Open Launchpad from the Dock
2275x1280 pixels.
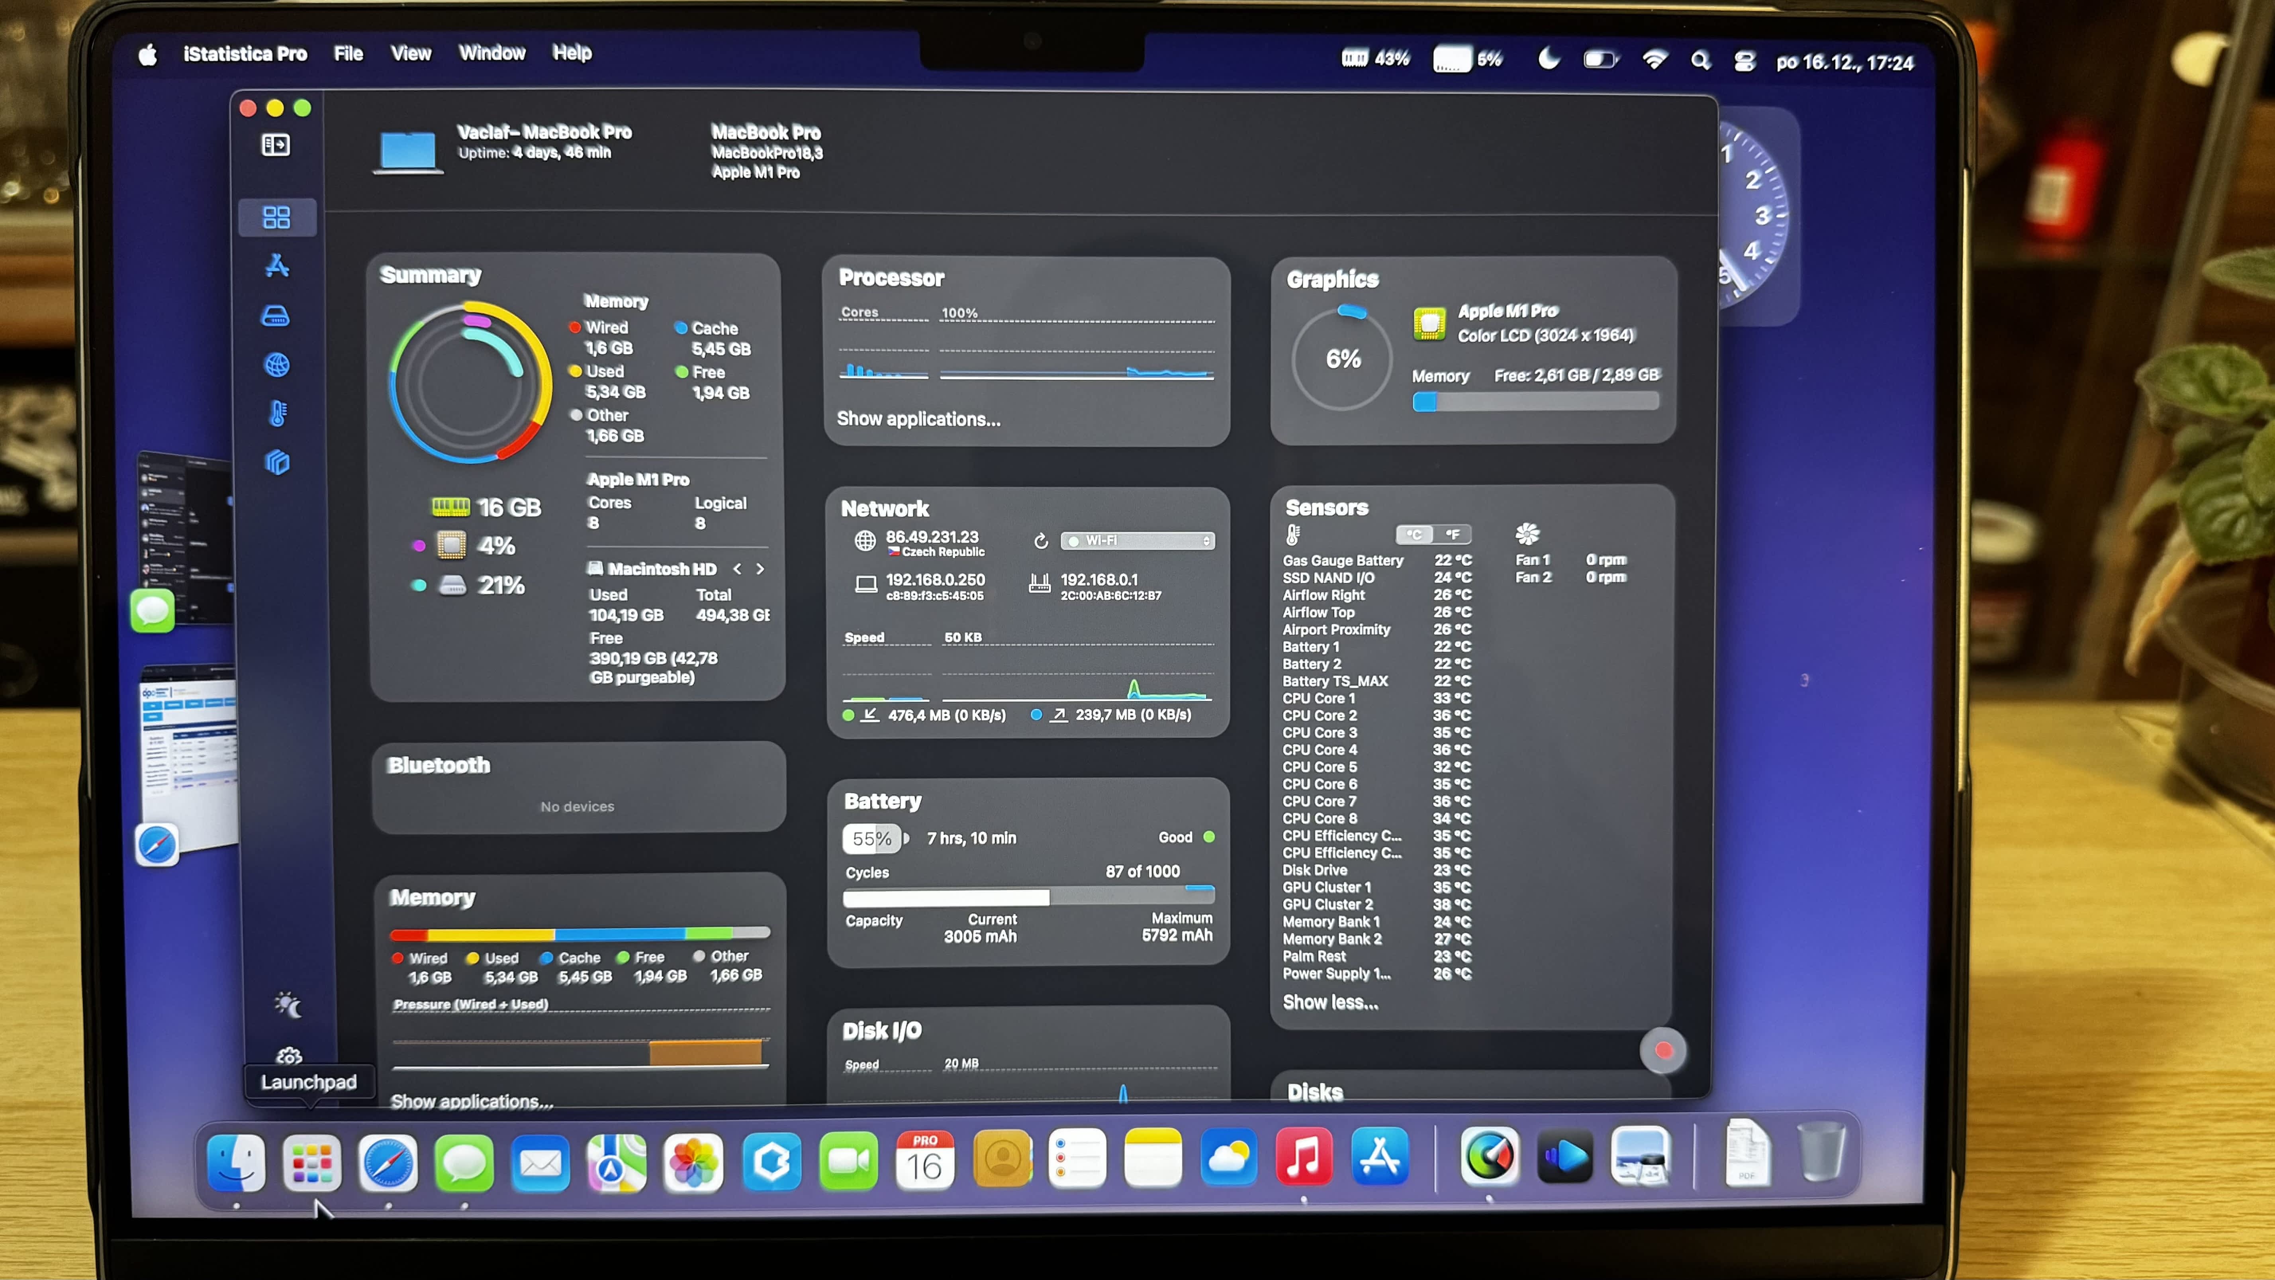[x=312, y=1162]
